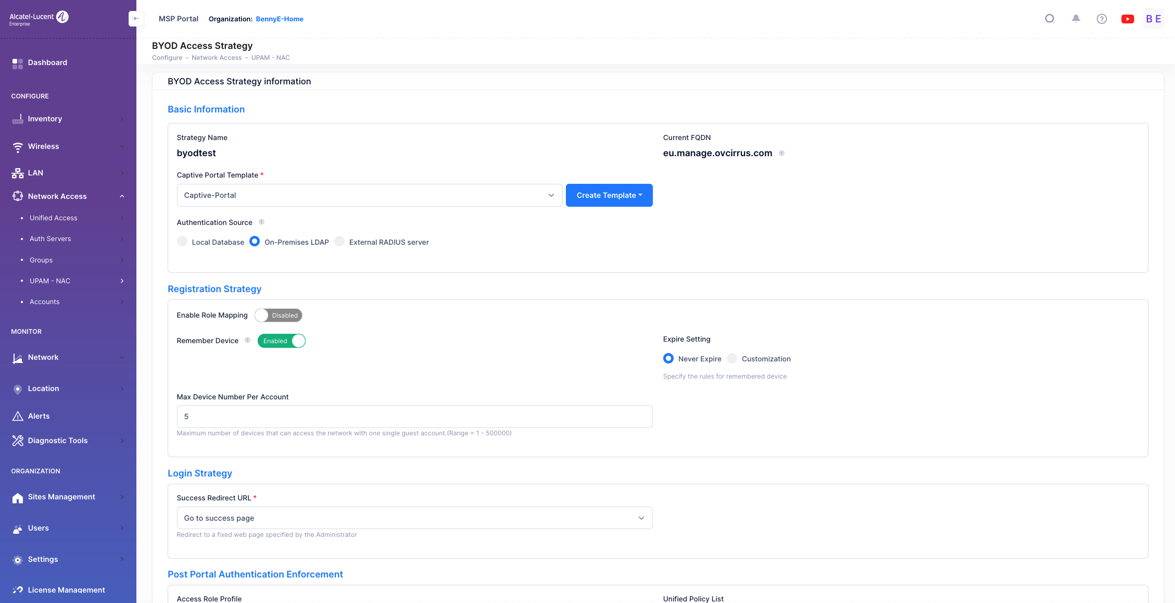
Task: Click the help question mark icon
Action: coord(1102,19)
